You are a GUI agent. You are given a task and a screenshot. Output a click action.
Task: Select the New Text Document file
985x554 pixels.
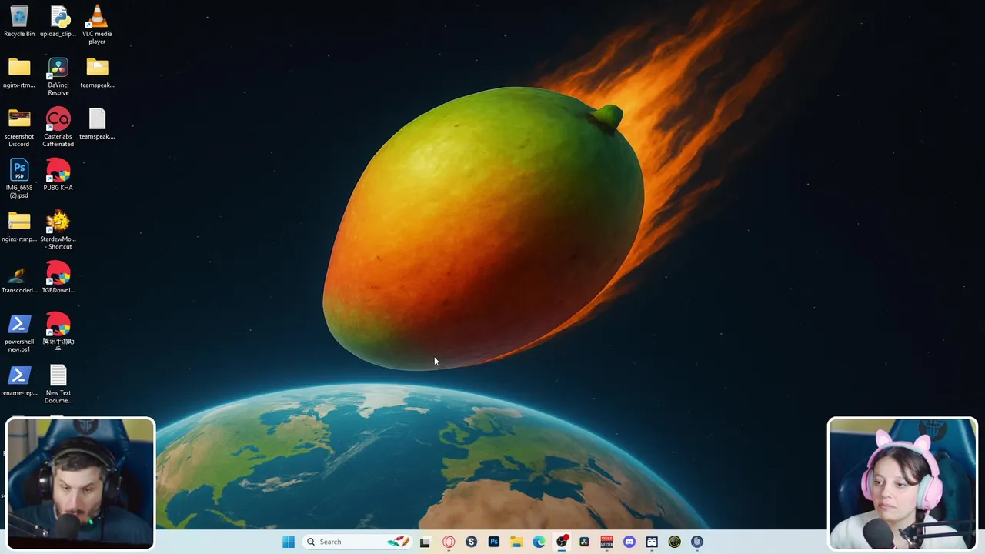pyautogui.click(x=58, y=384)
